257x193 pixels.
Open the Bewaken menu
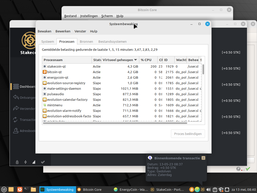(44, 31)
